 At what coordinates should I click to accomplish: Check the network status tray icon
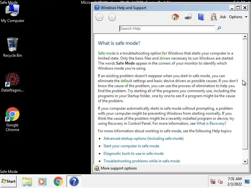coord(213,182)
